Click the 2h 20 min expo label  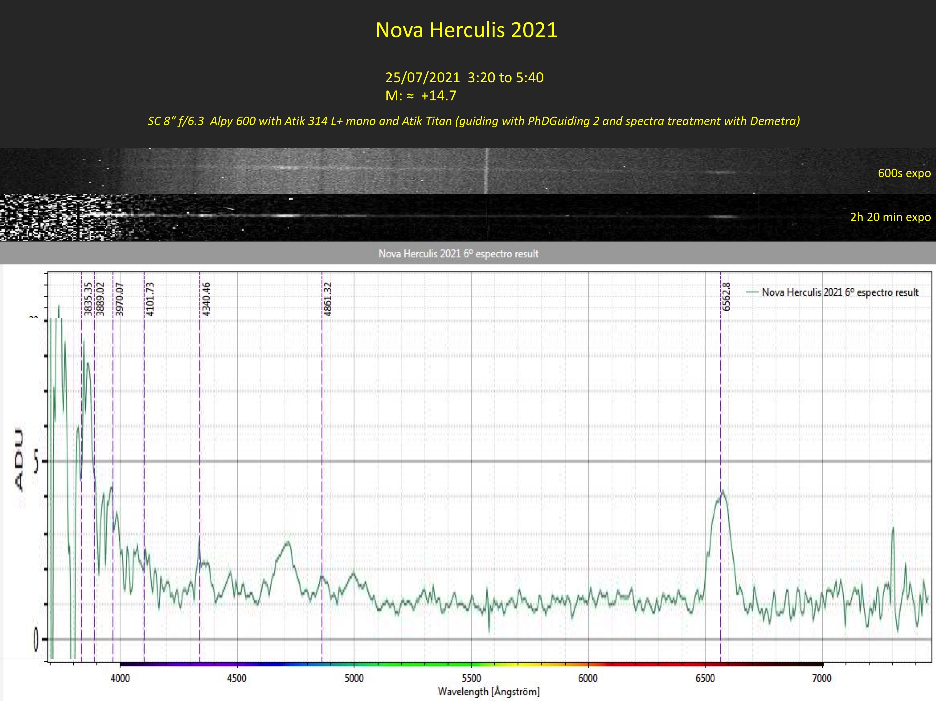[890, 217]
